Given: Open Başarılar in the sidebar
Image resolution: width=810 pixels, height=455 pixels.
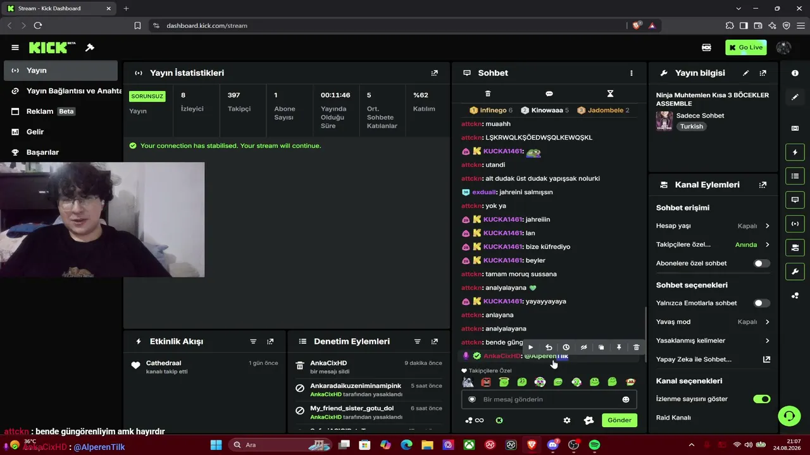Looking at the screenshot, I should click(x=61, y=152).
